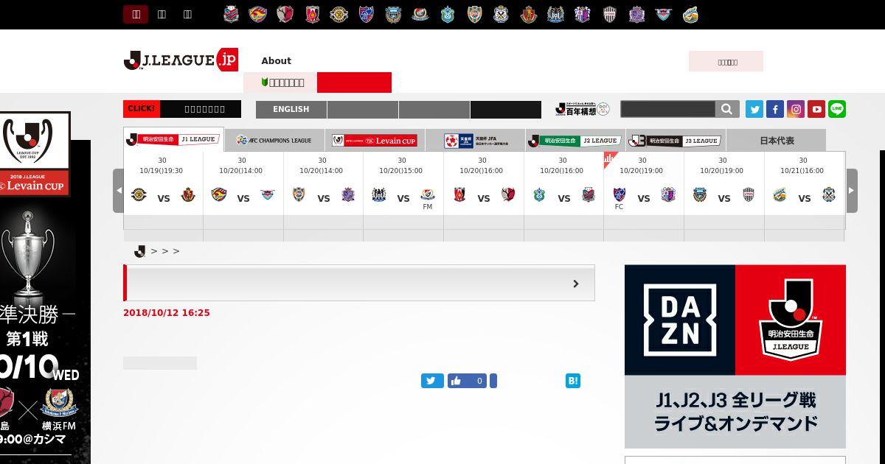Open the green shield button under About
Viewport: 885px width, 464px height.
pos(280,82)
